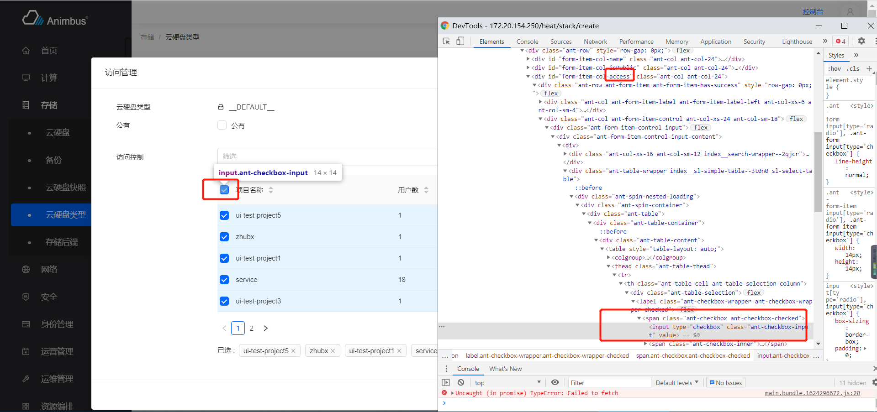
Task: Open the Sources tab
Action: [560, 42]
